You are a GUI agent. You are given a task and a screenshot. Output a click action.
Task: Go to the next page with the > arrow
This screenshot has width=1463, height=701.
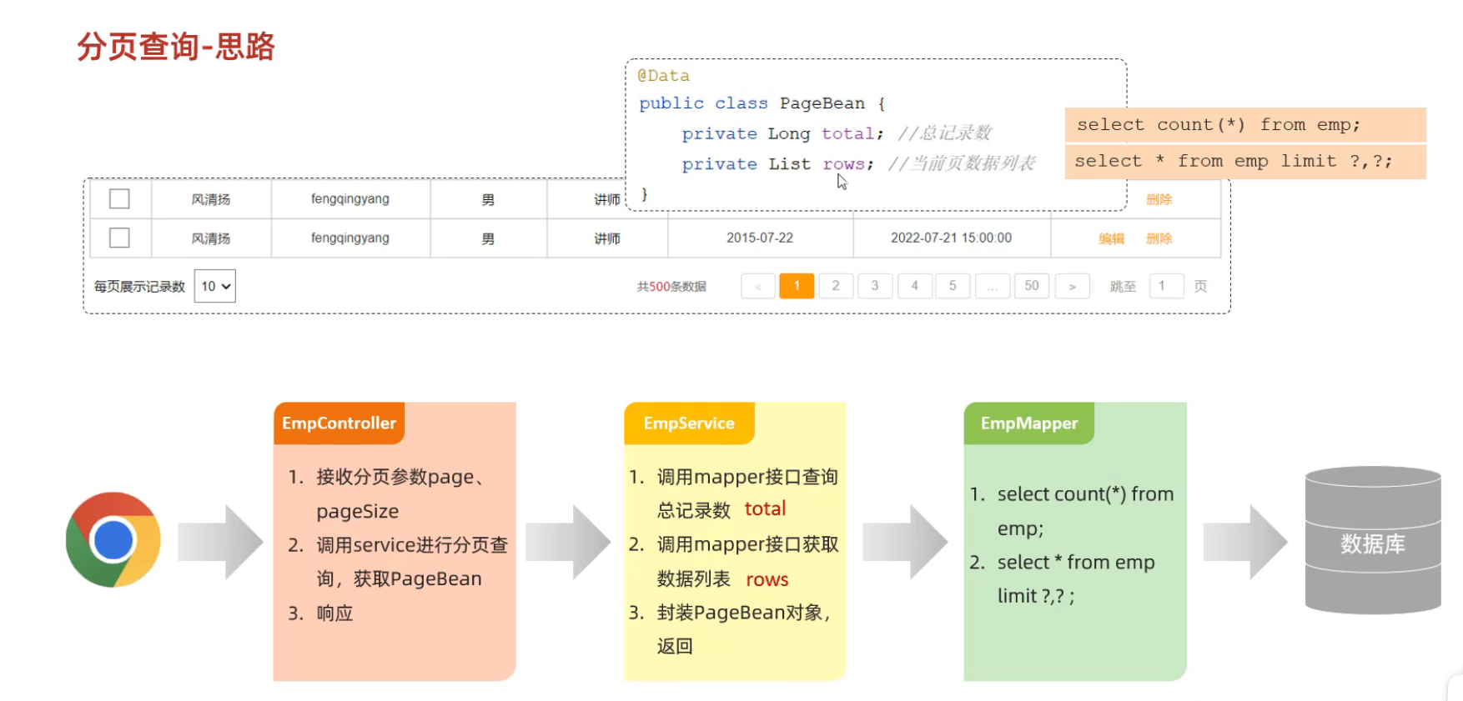coord(1072,287)
